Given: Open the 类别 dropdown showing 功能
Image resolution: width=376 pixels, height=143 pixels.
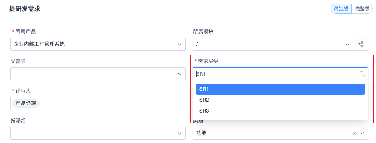Looking at the screenshot, I should pyautogui.click(x=280, y=134).
